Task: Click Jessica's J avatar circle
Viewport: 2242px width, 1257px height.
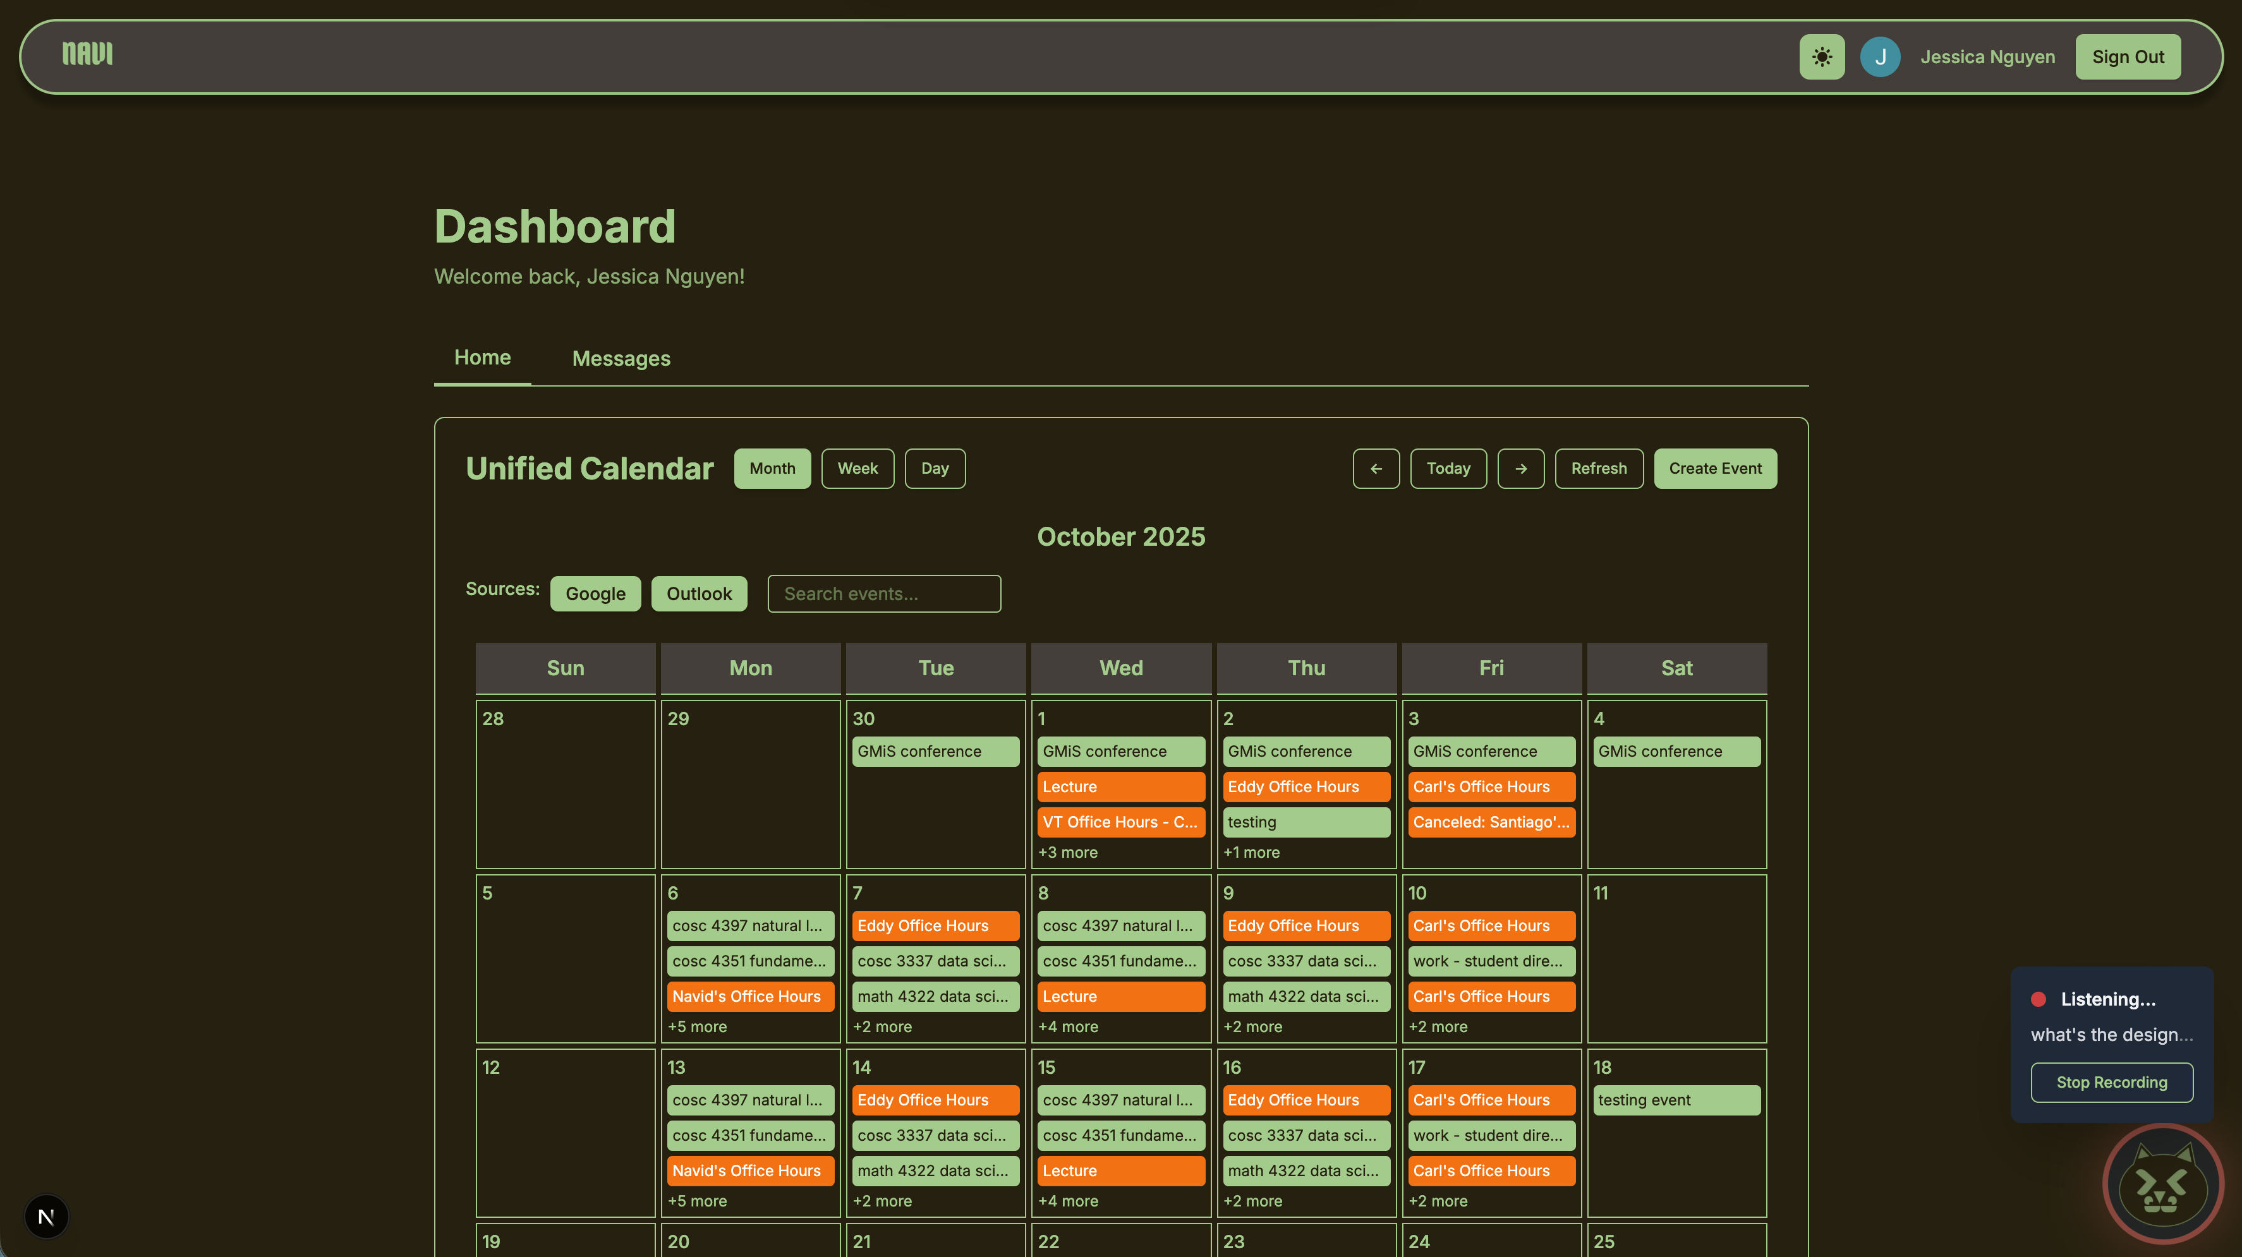Action: (1880, 57)
